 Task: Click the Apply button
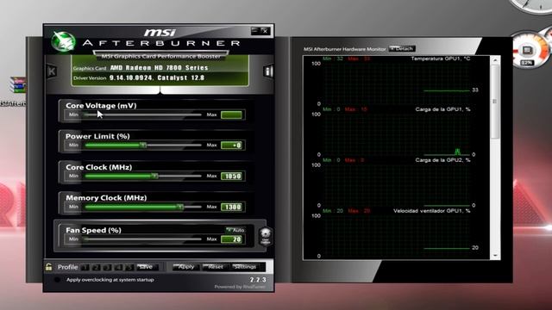[x=186, y=267]
